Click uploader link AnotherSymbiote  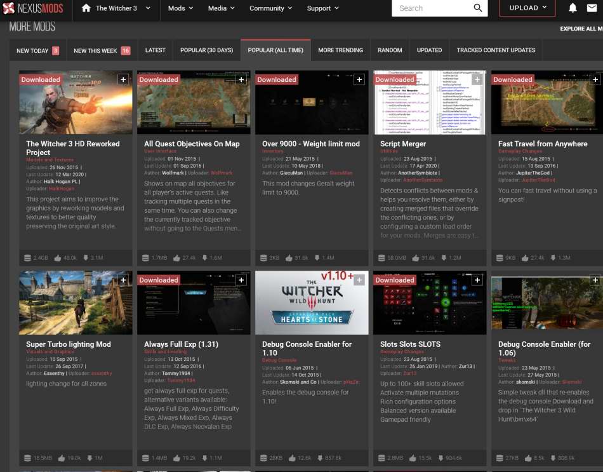point(422,180)
